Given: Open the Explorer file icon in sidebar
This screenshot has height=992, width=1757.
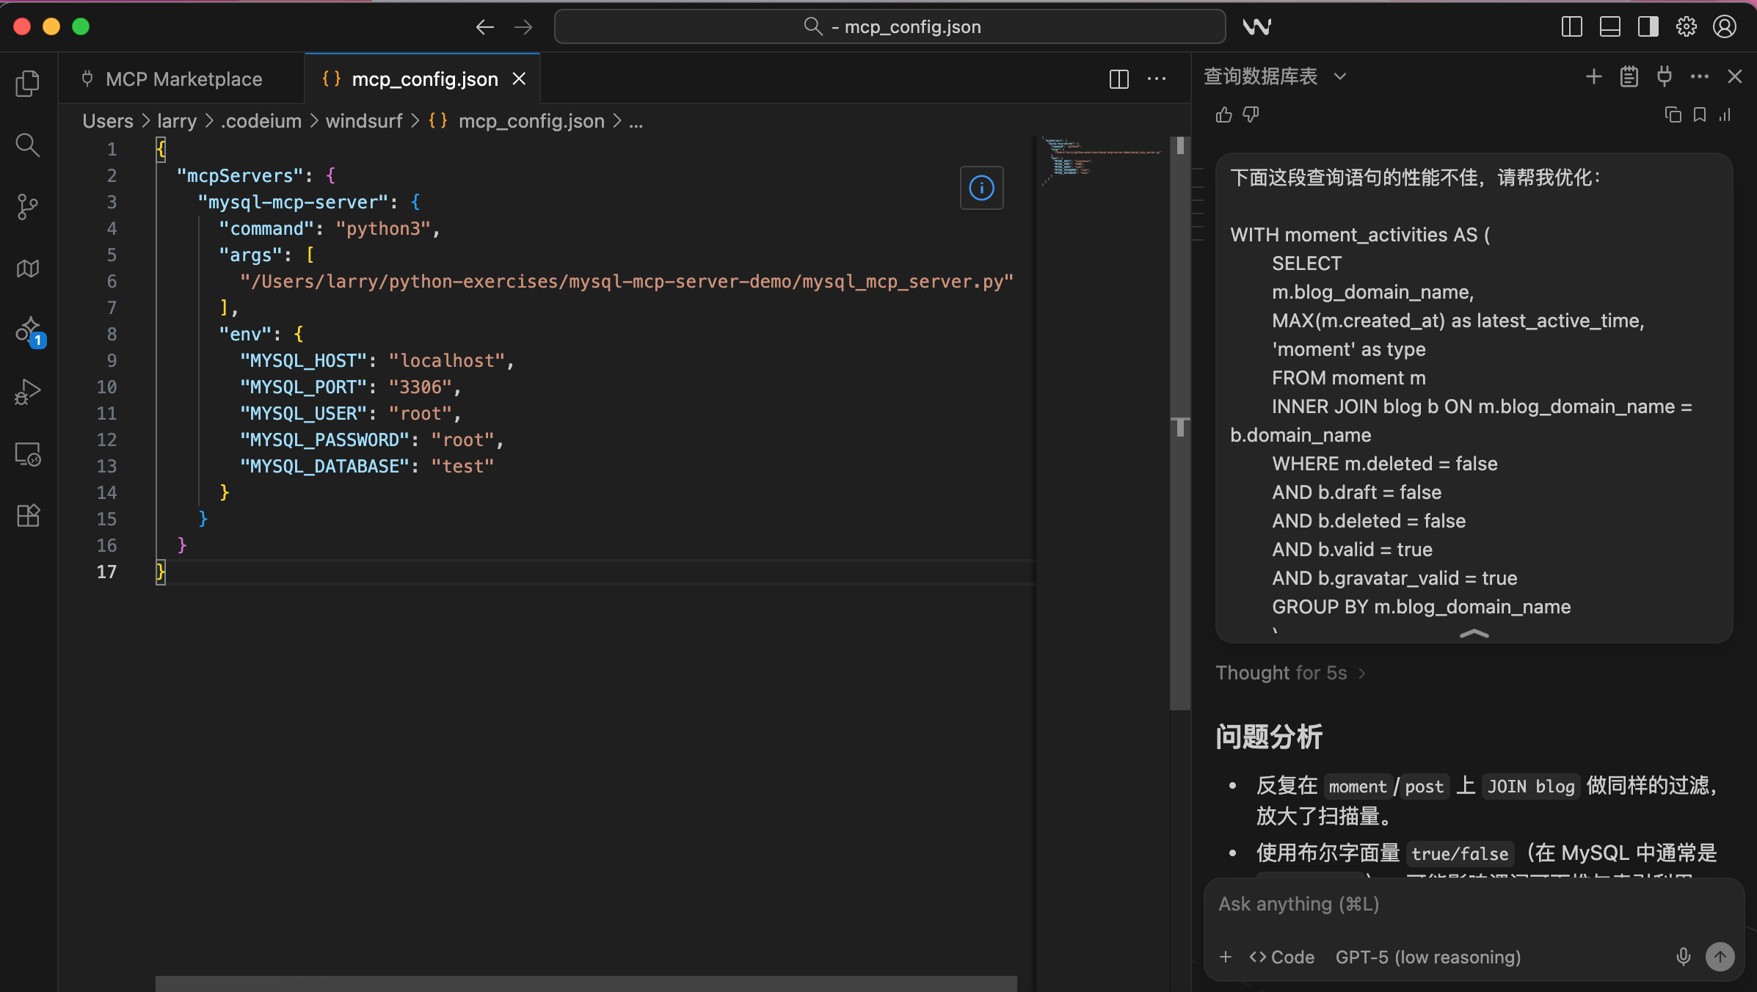Looking at the screenshot, I should [27, 83].
